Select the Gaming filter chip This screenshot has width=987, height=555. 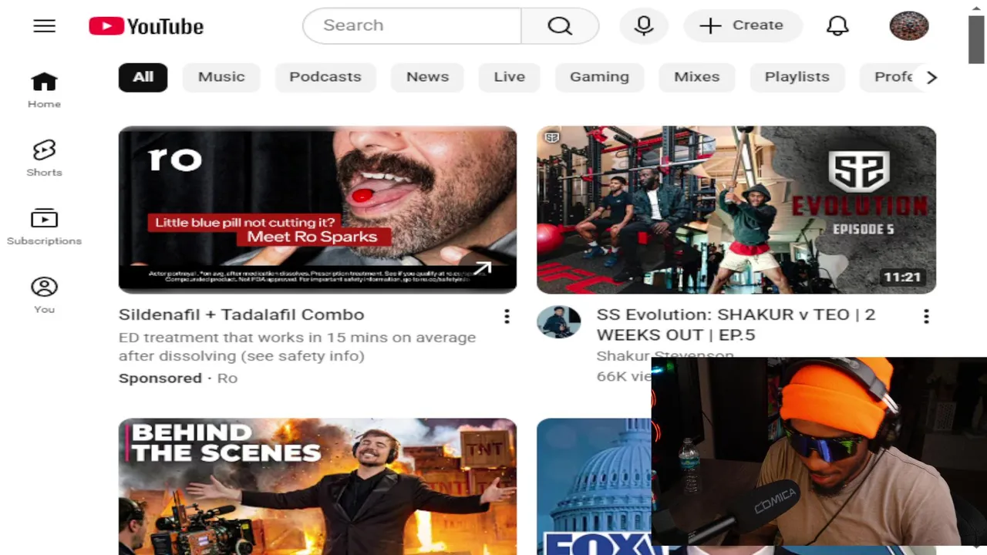coord(599,77)
